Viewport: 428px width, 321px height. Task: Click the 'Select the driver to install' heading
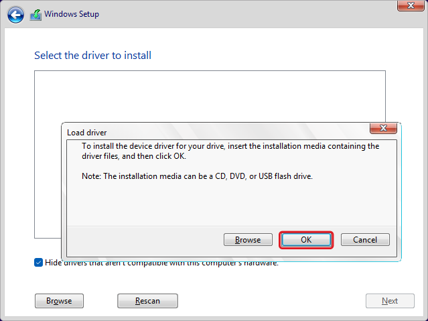92,55
